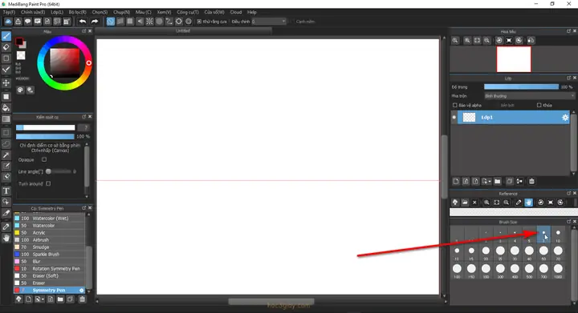Open the Help menu
This screenshot has height=313, width=578.
(252, 12)
